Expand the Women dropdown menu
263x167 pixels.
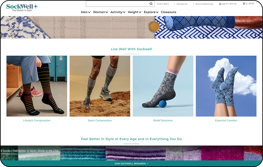coord(100,12)
